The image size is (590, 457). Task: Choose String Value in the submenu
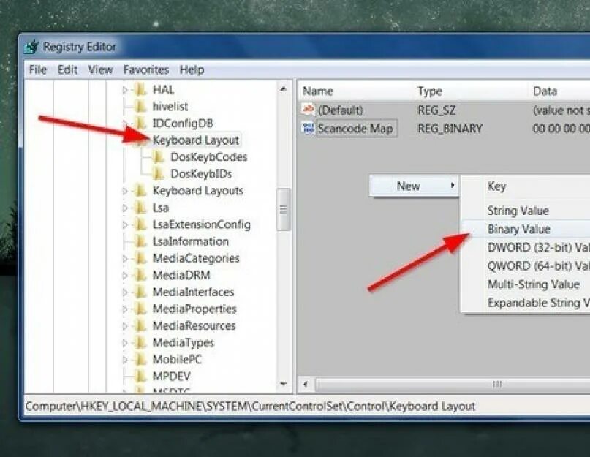526,211
